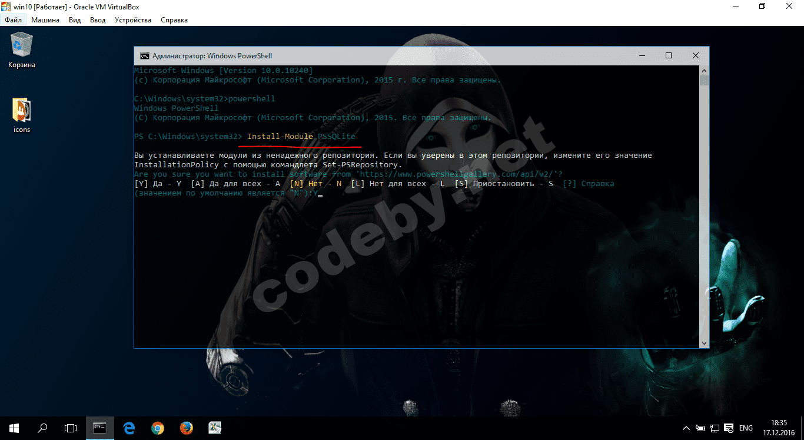Switch to the command prompt taskbar icon
Image resolution: width=804 pixels, height=440 pixels.
click(99, 428)
